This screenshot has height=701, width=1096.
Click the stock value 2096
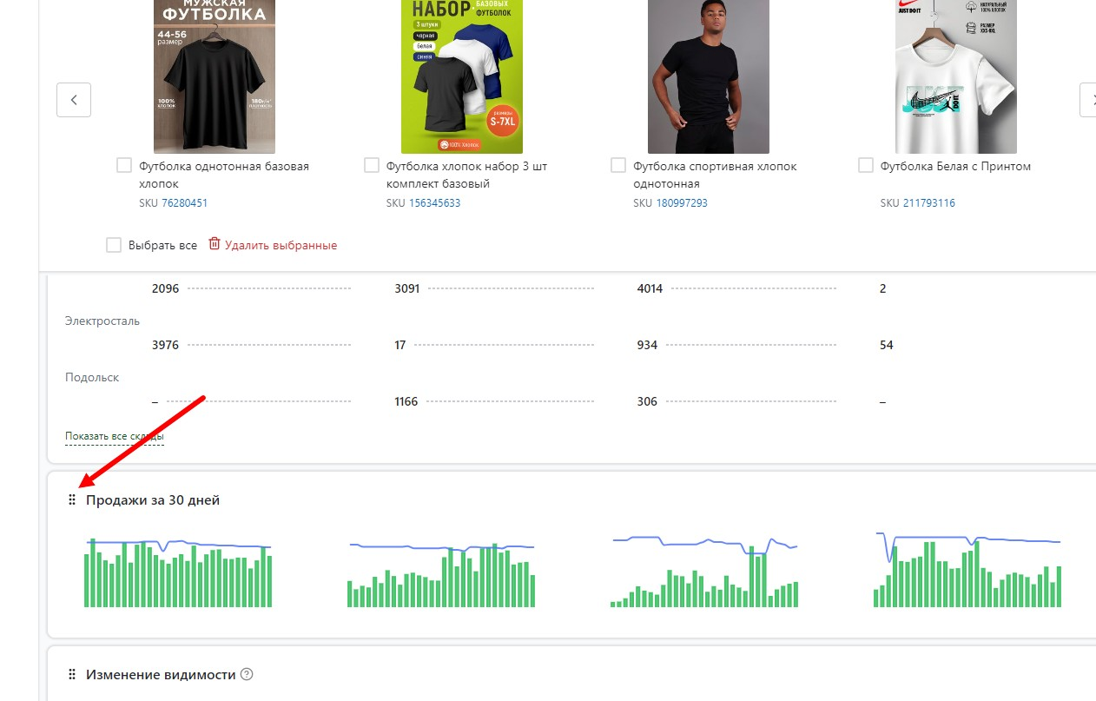(x=165, y=288)
